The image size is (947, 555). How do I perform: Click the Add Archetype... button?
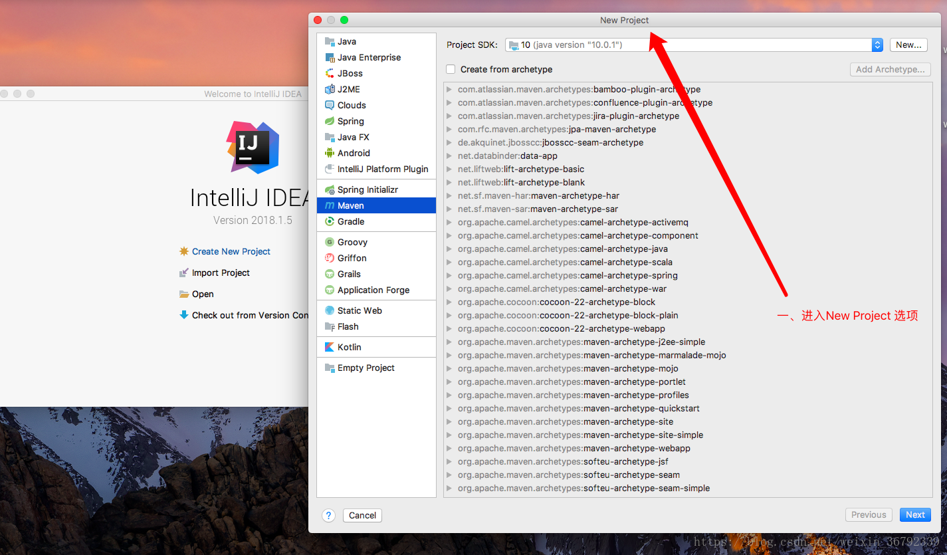[890, 69]
